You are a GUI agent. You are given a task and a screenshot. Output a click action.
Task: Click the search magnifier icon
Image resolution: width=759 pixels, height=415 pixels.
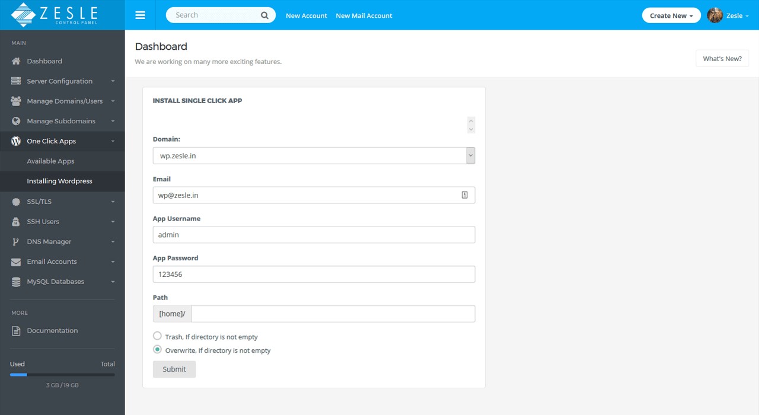point(264,15)
